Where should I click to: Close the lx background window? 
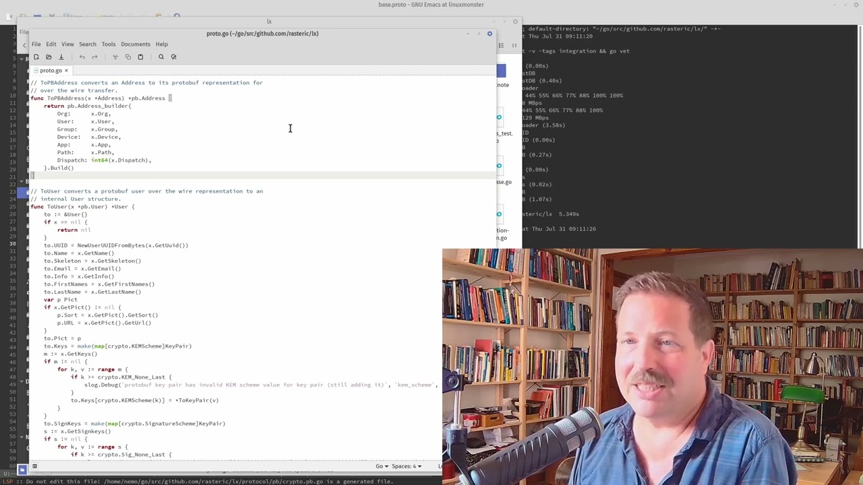pyautogui.click(x=516, y=22)
